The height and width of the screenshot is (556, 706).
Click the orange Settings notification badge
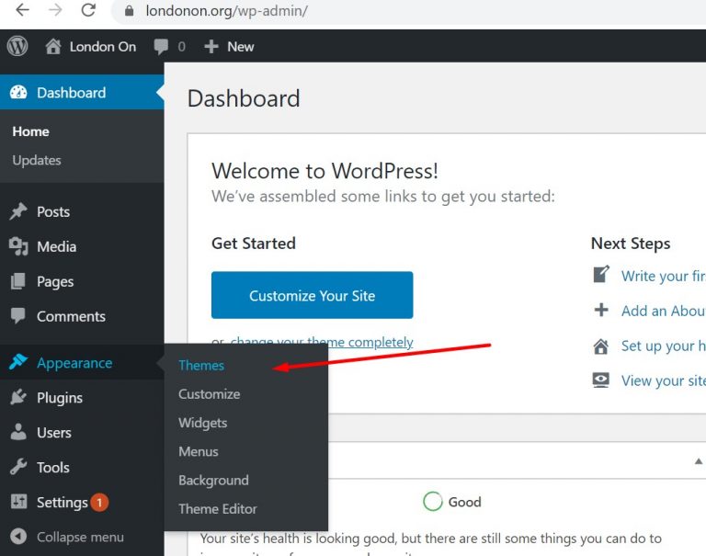(x=99, y=503)
